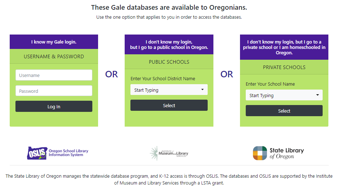The height and width of the screenshot is (191, 337).
Task: Click the "Enter Your School District Name" label
Action: tap(163, 79)
